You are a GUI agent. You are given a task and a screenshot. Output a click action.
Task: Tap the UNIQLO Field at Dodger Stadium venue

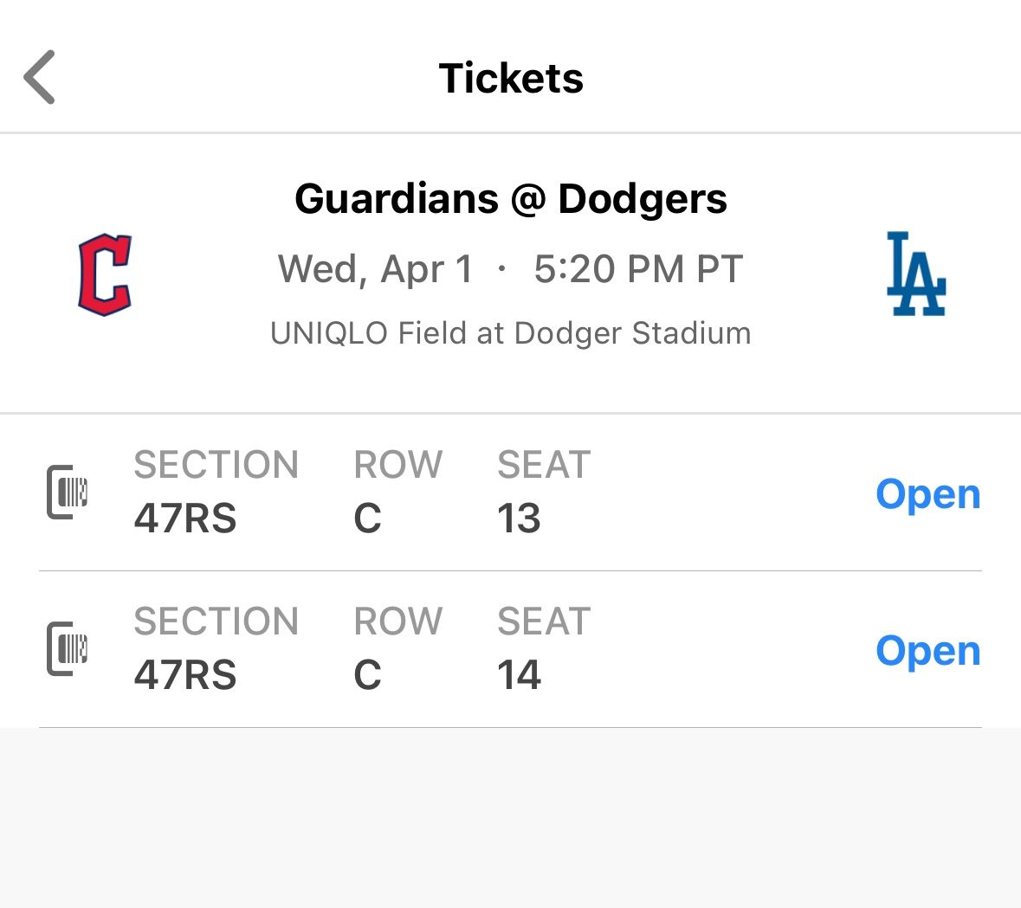511,333
